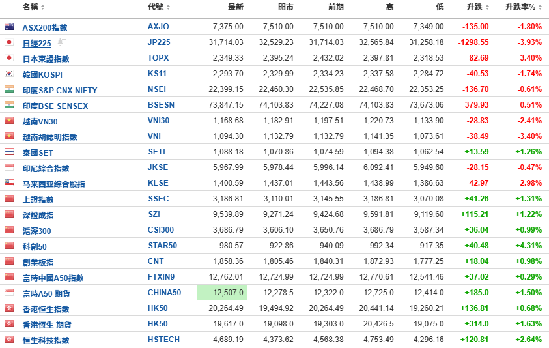Open the 恒生科技指數 link
Image resolution: width=549 pixels, height=348 pixels.
pyautogui.click(x=46, y=340)
